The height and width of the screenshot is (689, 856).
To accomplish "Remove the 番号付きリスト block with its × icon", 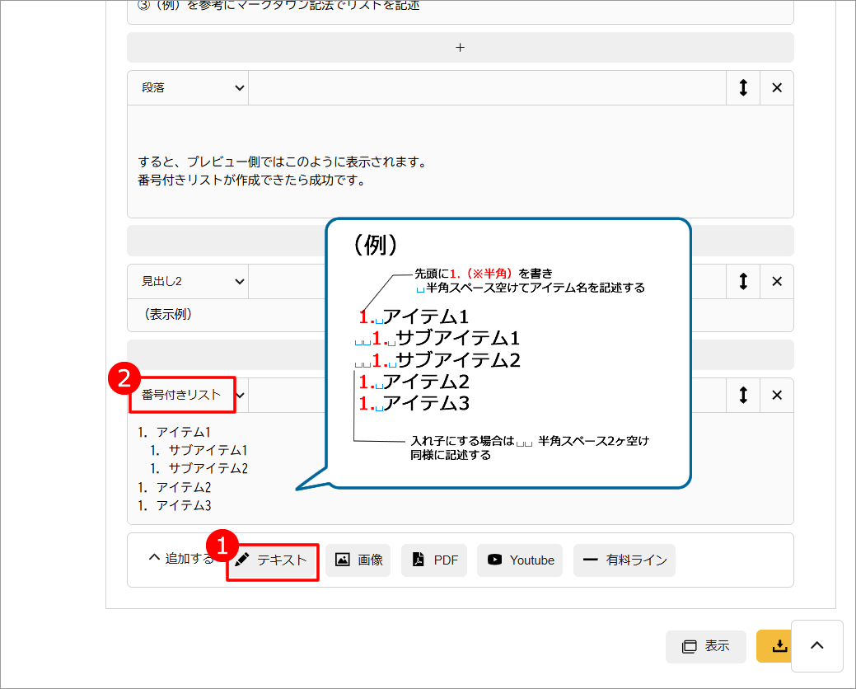I will (776, 396).
